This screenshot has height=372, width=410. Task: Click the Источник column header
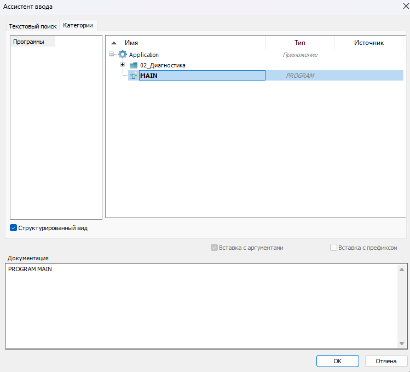click(368, 43)
